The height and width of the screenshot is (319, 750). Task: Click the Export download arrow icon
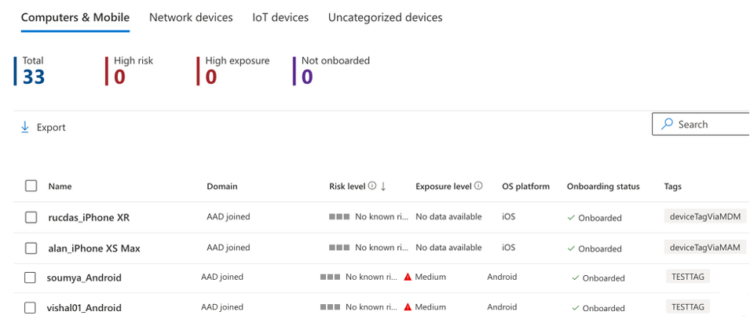pyautogui.click(x=25, y=127)
